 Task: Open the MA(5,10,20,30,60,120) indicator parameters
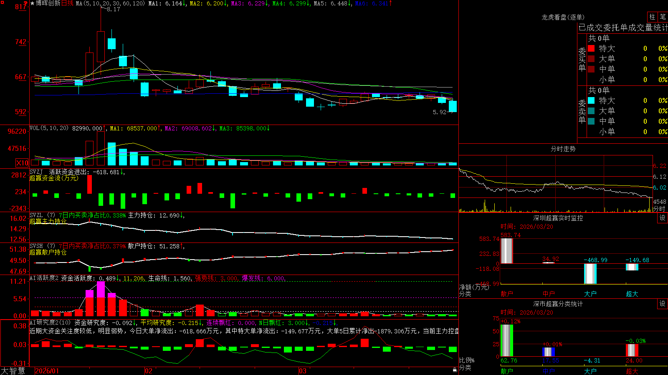[x=110, y=3]
